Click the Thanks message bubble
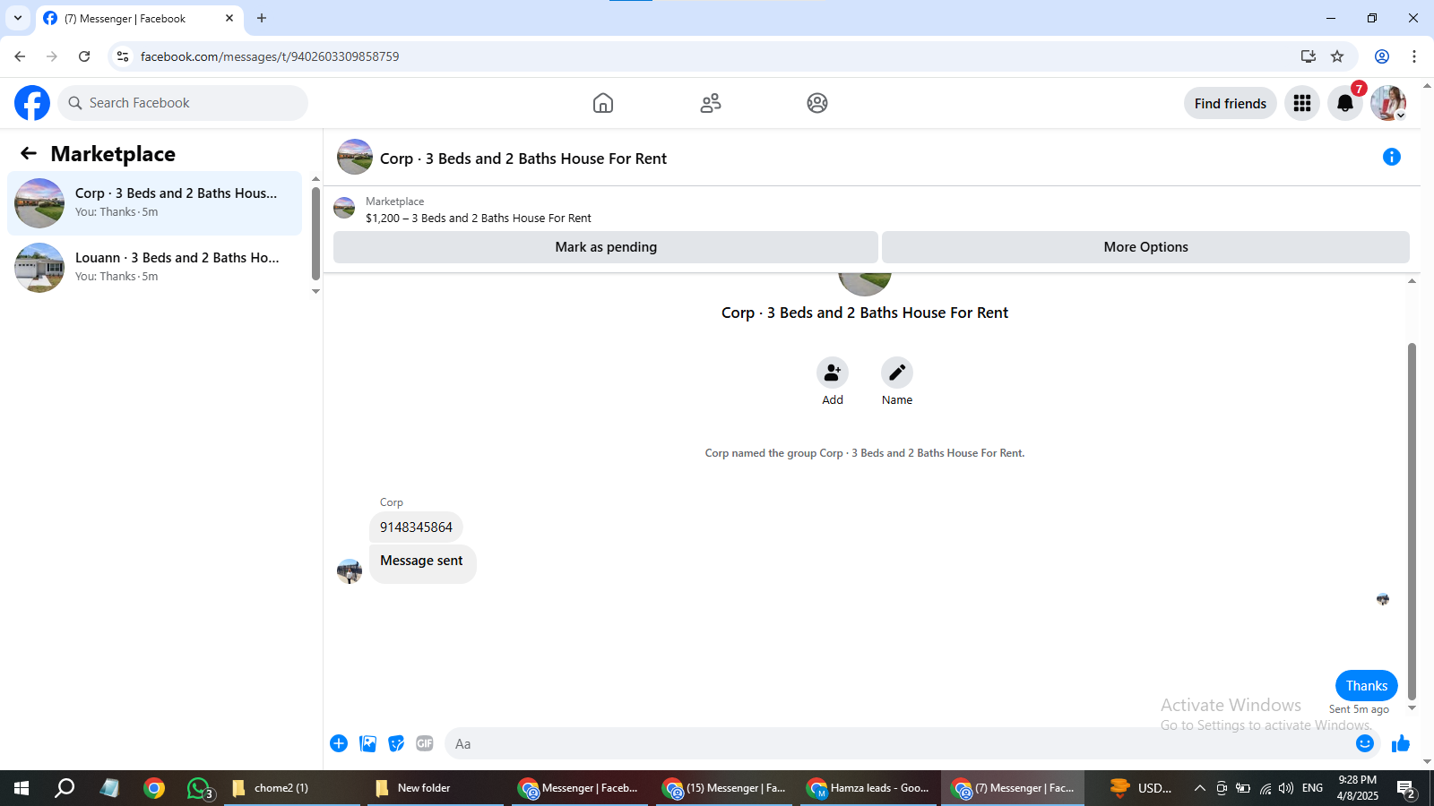Viewport: 1434px width, 806px height. point(1367,686)
